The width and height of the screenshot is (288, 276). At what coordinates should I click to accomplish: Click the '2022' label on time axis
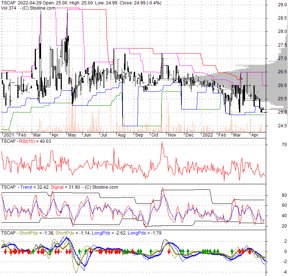[x=208, y=135]
